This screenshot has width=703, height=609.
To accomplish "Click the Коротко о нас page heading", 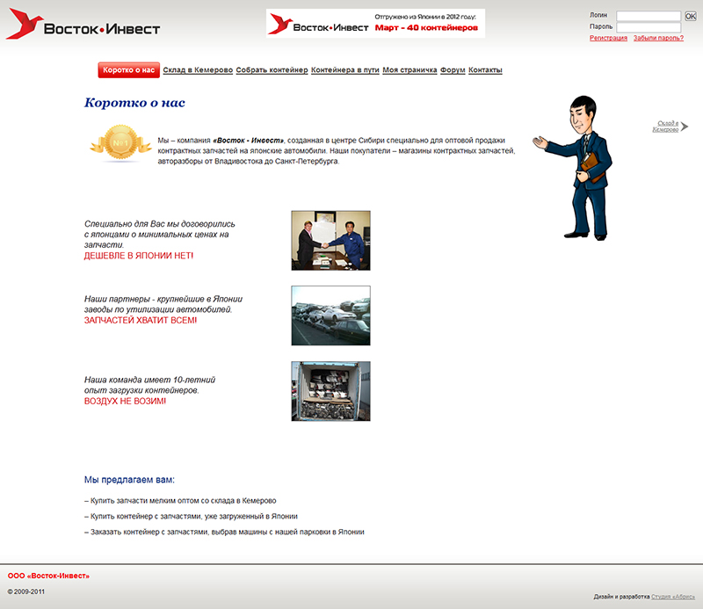I will [134, 103].
